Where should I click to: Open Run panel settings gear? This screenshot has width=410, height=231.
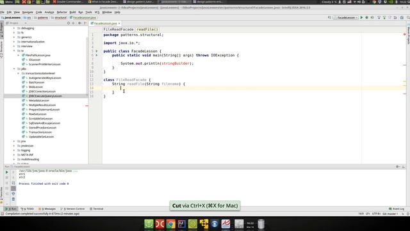click(x=397, y=167)
